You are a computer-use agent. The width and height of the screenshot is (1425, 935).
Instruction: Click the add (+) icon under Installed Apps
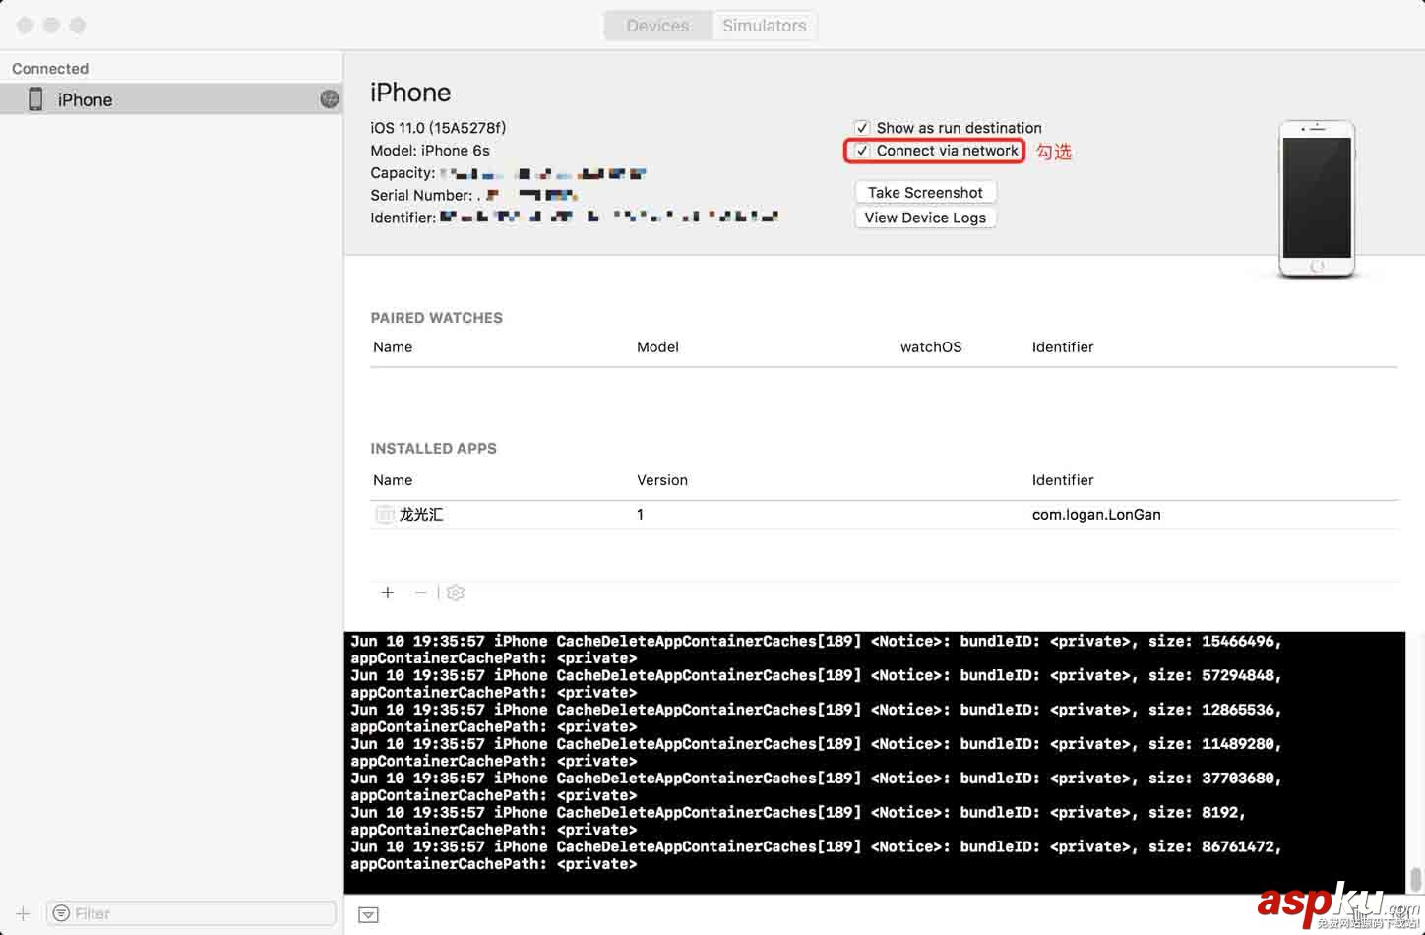click(x=388, y=592)
